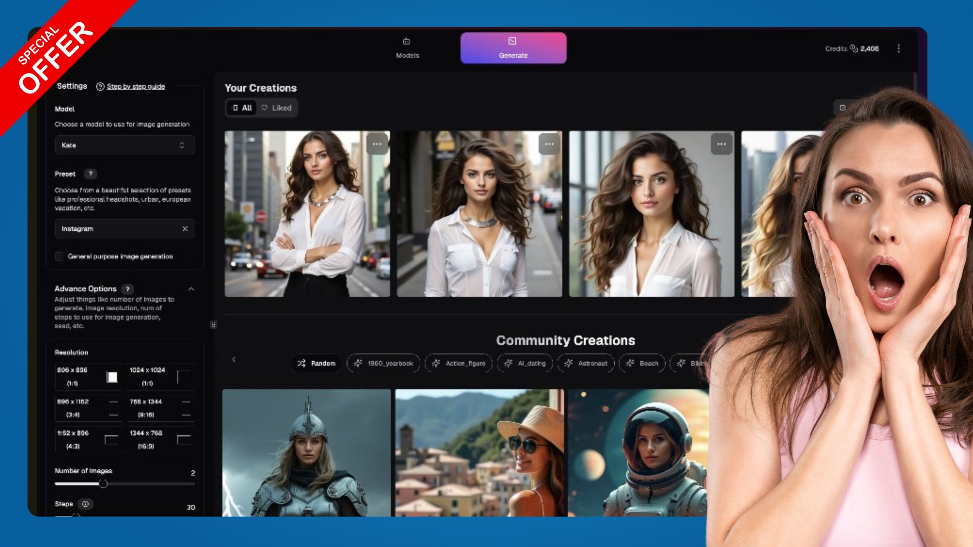
Task: Clear the Instagram preset with the X
Action: (185, 229)
